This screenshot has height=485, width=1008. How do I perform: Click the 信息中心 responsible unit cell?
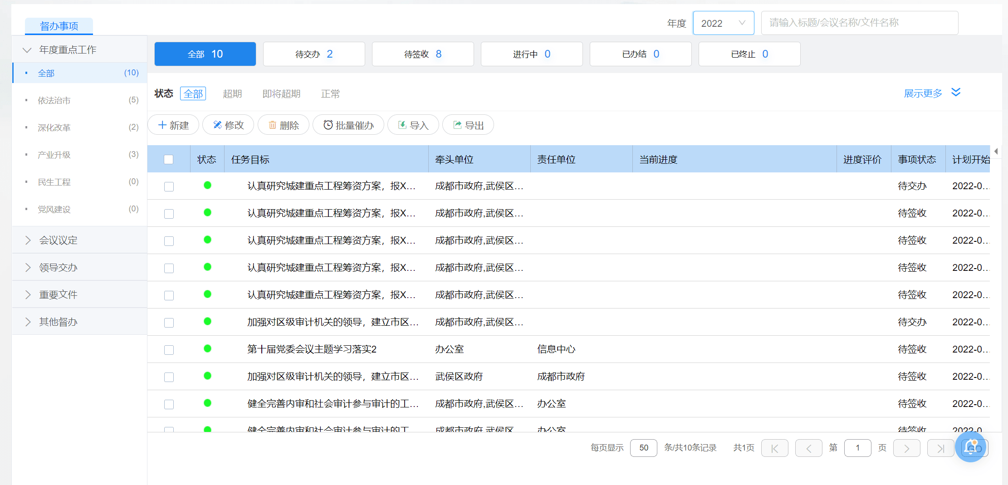coord(556,349)
